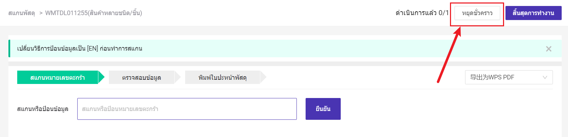Click the green arrow tip of active step

pyautogui.click(x=102, y=77)
